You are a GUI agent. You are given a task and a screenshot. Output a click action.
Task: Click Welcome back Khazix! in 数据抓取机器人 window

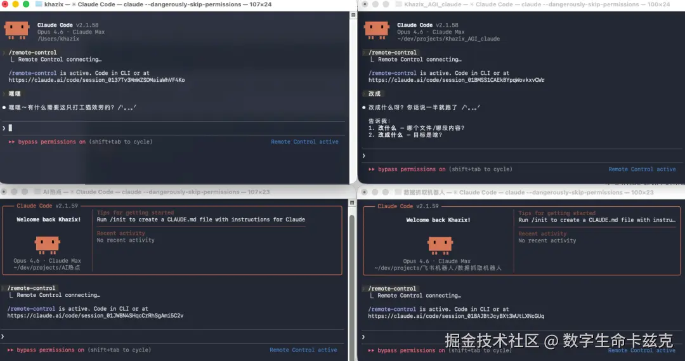coord(438,220)
